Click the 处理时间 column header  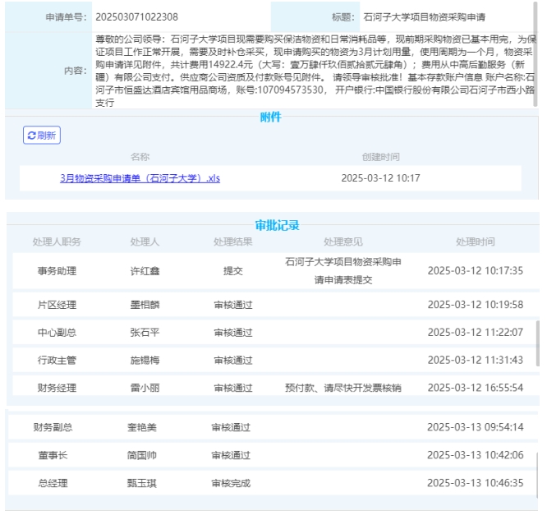[x=476, y=242]
